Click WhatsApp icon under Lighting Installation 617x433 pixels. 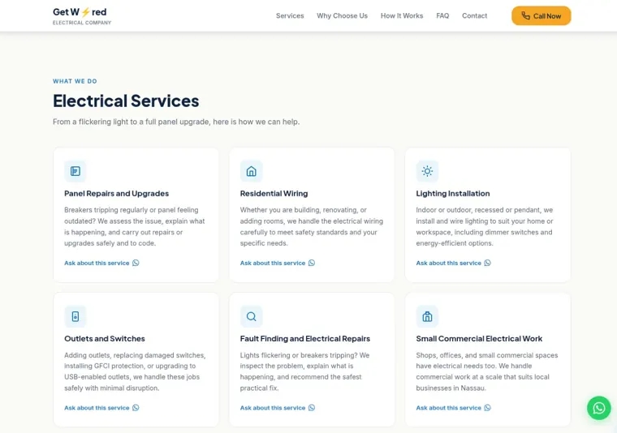(x=488, y=263)
